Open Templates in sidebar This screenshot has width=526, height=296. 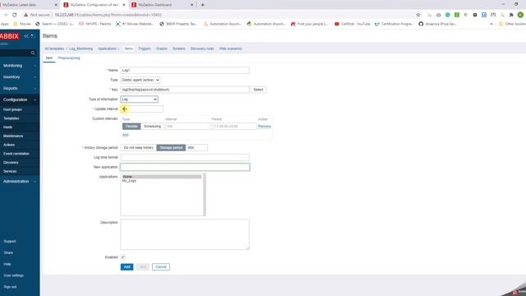click(11, 118)
